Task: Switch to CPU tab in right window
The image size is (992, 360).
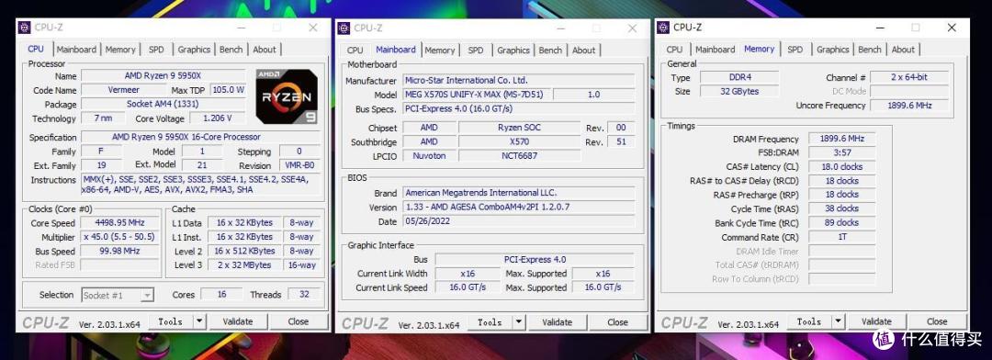Action: point(674,50)
